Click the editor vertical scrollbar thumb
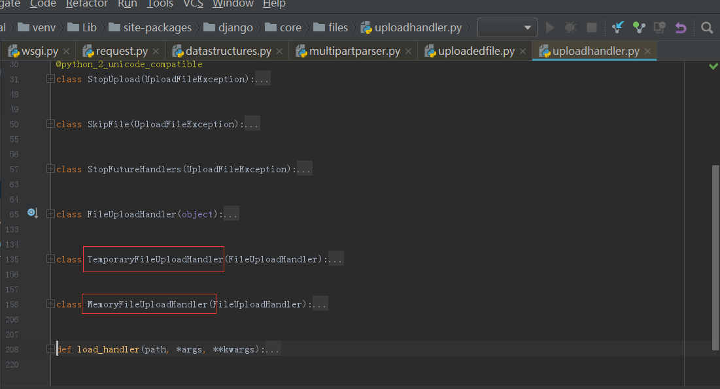The width and height of the screenshot is (720, 389). [716, 258]
